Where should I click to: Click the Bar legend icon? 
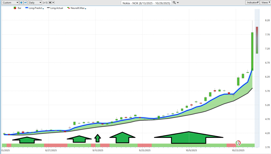[15, 8]
